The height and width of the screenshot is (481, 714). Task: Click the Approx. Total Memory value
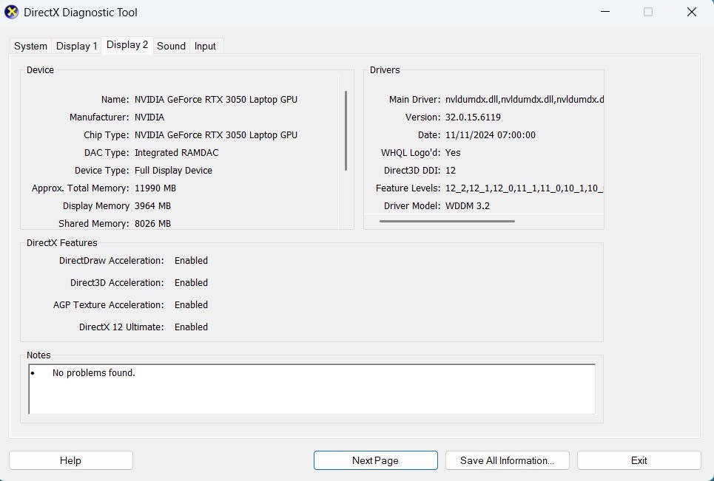tap(155, 188)
